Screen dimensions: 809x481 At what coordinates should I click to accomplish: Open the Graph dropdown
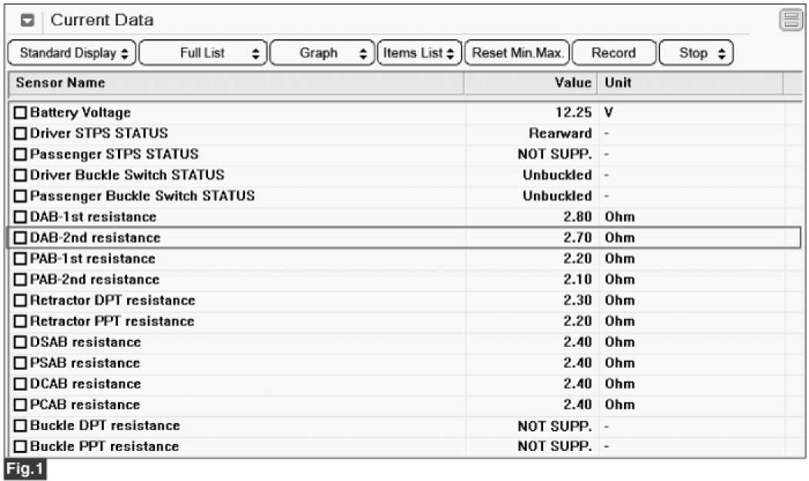(323, 53)
